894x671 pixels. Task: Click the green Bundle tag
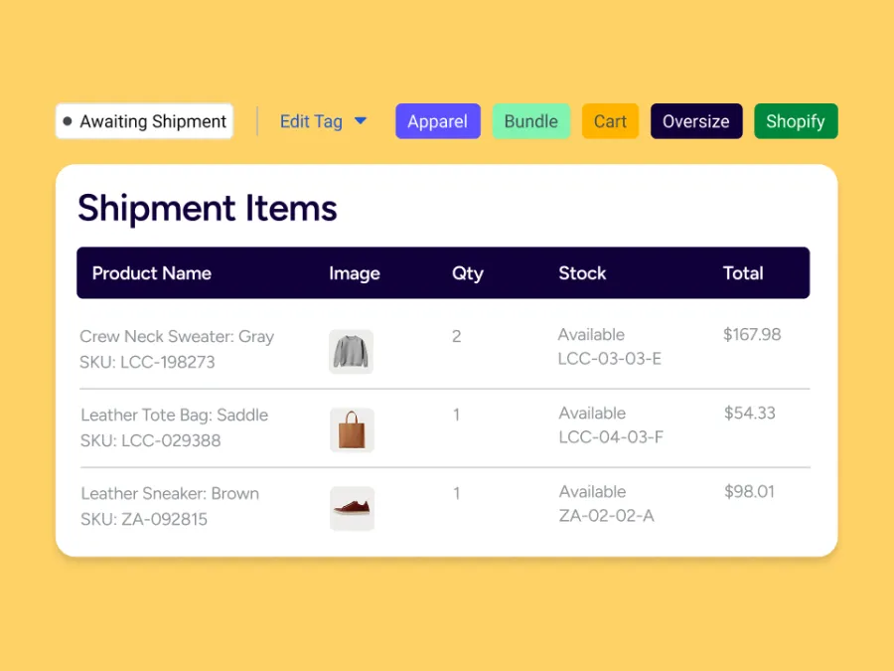pos(530,121)
